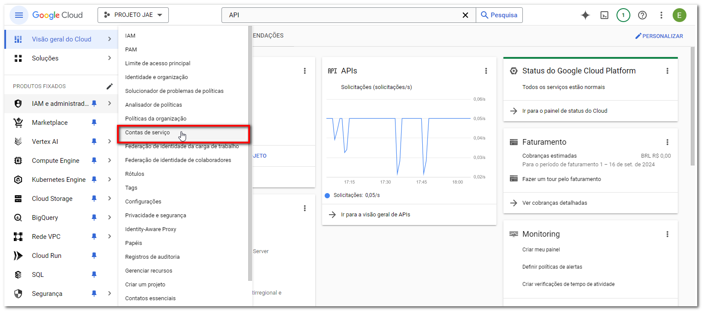Unpin BigQuery product
The image size is (702, 311).
pos(94,218)
